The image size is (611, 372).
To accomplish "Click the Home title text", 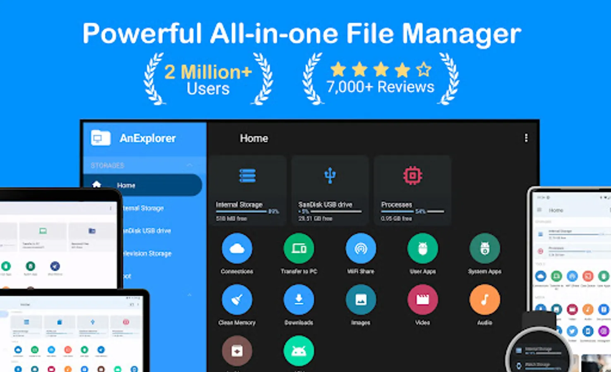I will (x=254, y=138).
